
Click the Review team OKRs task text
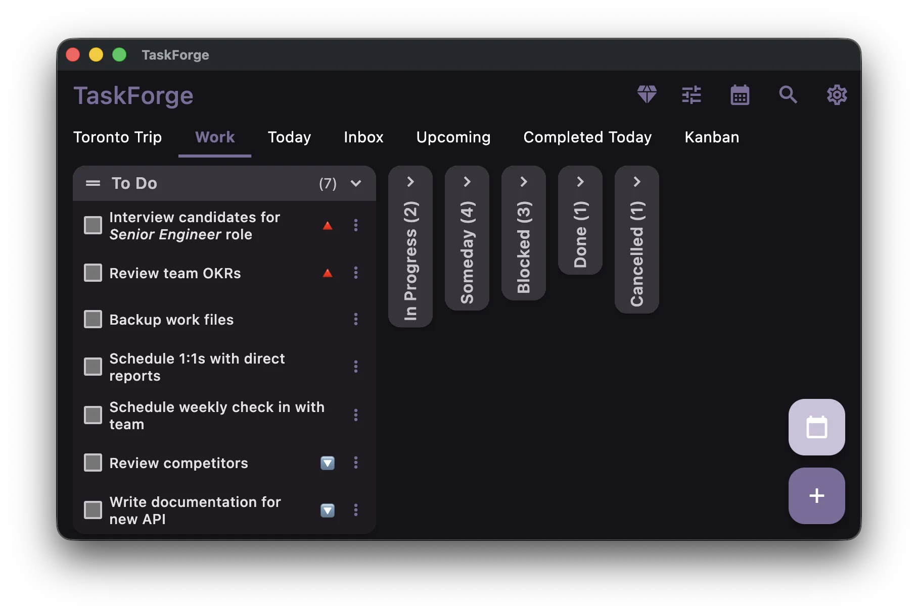tap(175, 273)
